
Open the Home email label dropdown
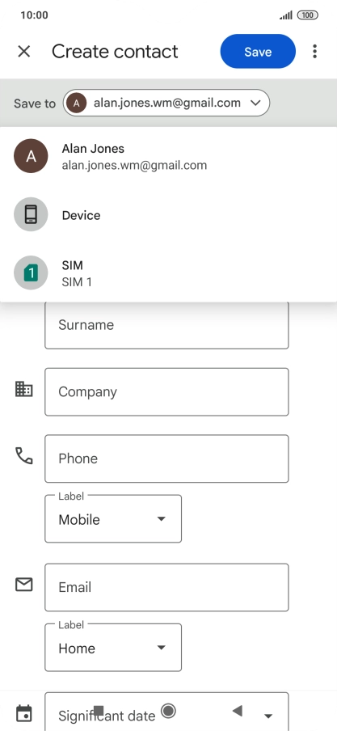113,648
